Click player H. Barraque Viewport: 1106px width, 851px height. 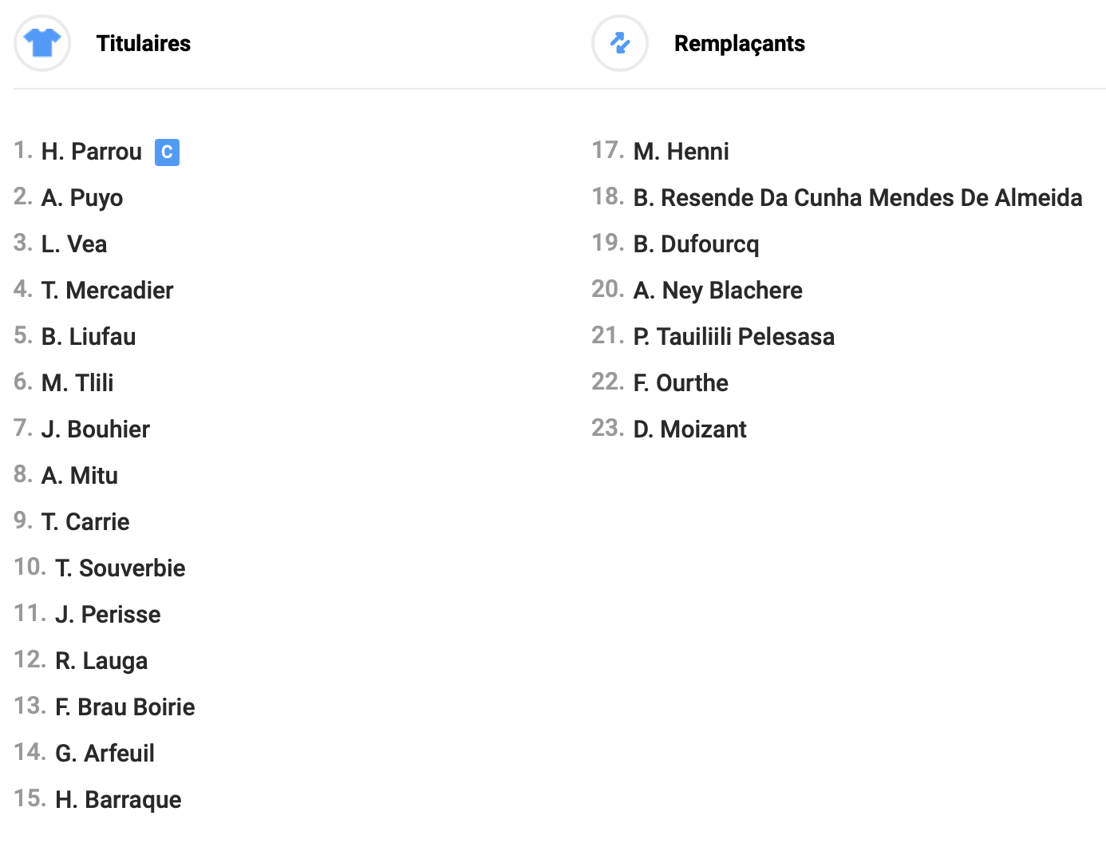click(x=118, y=800)
